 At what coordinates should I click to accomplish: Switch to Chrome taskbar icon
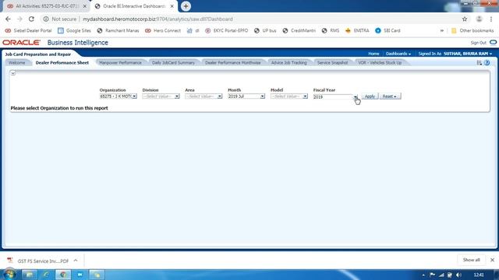[x=63, y=275]
